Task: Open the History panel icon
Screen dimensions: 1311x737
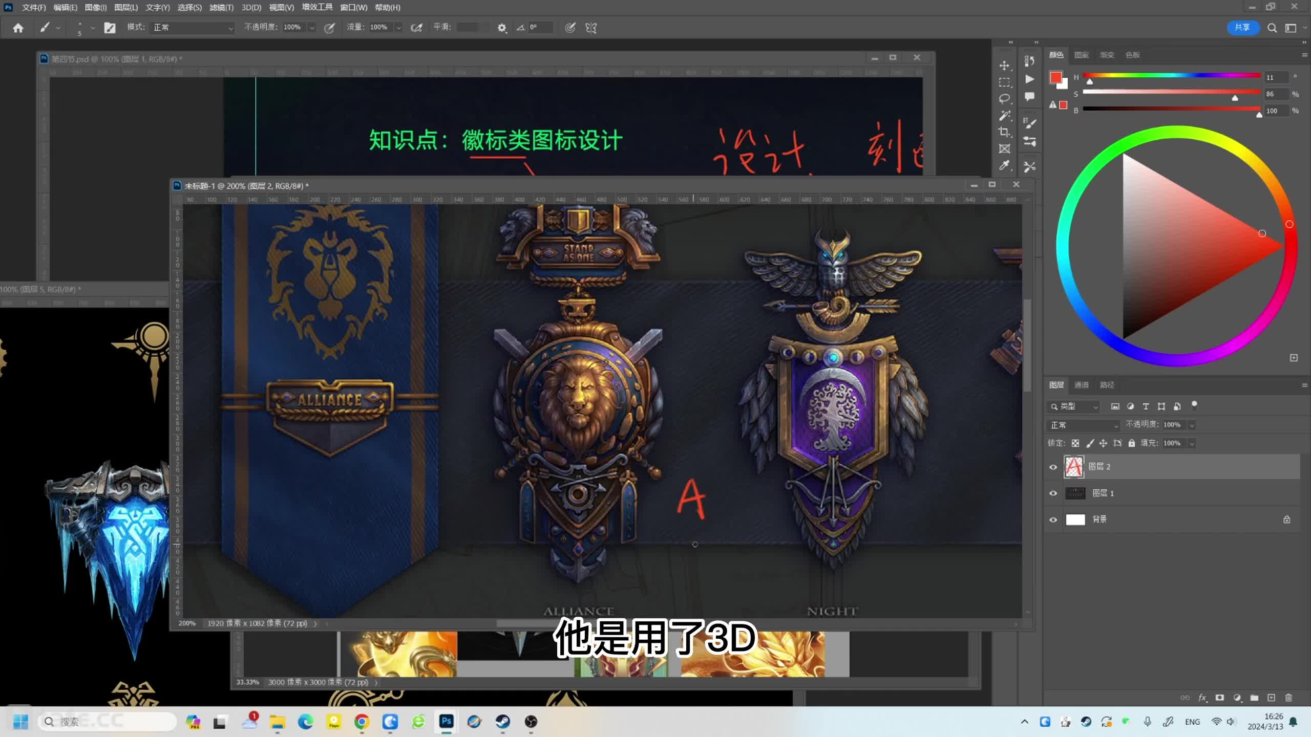Action: coord(1029,61)
